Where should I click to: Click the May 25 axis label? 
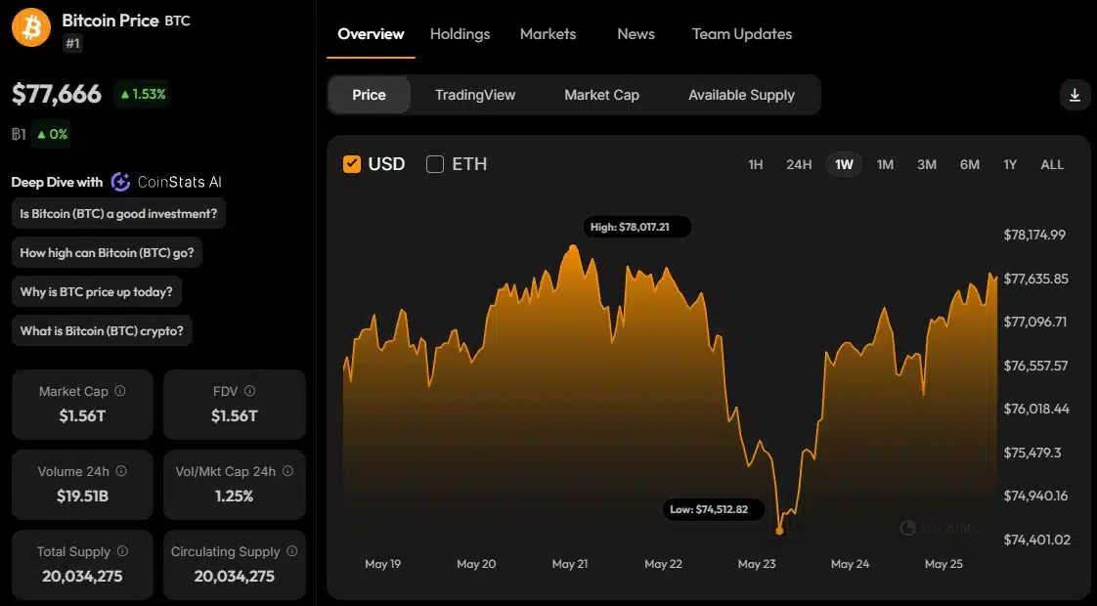pyautogui.click(x=943, y=564)
